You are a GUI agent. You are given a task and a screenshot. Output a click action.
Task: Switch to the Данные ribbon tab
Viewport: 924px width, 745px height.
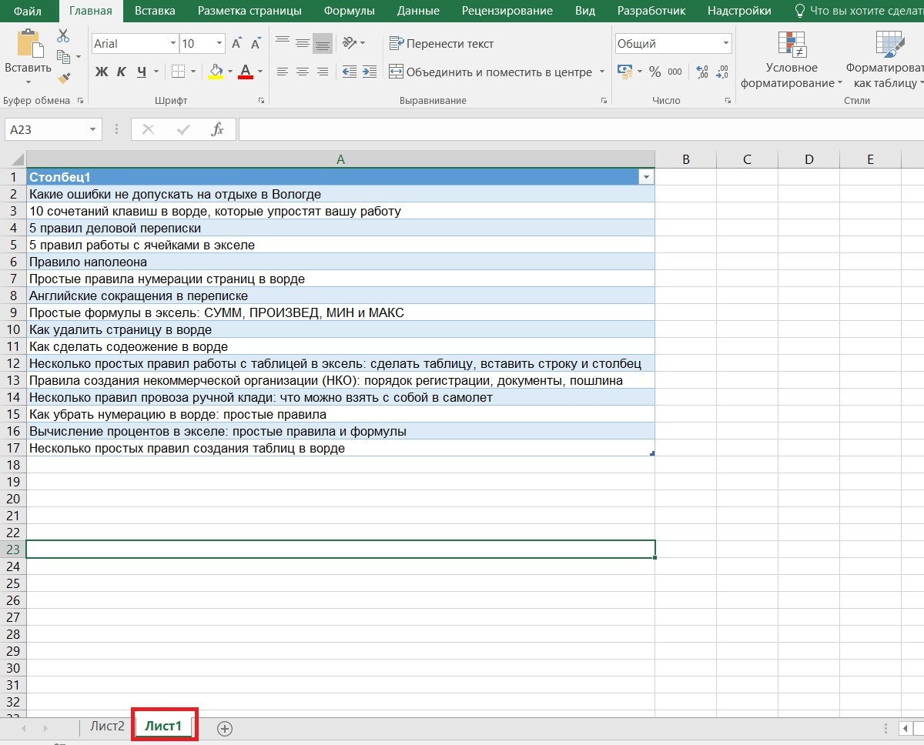pyautogui.click(x=418, y=11)
